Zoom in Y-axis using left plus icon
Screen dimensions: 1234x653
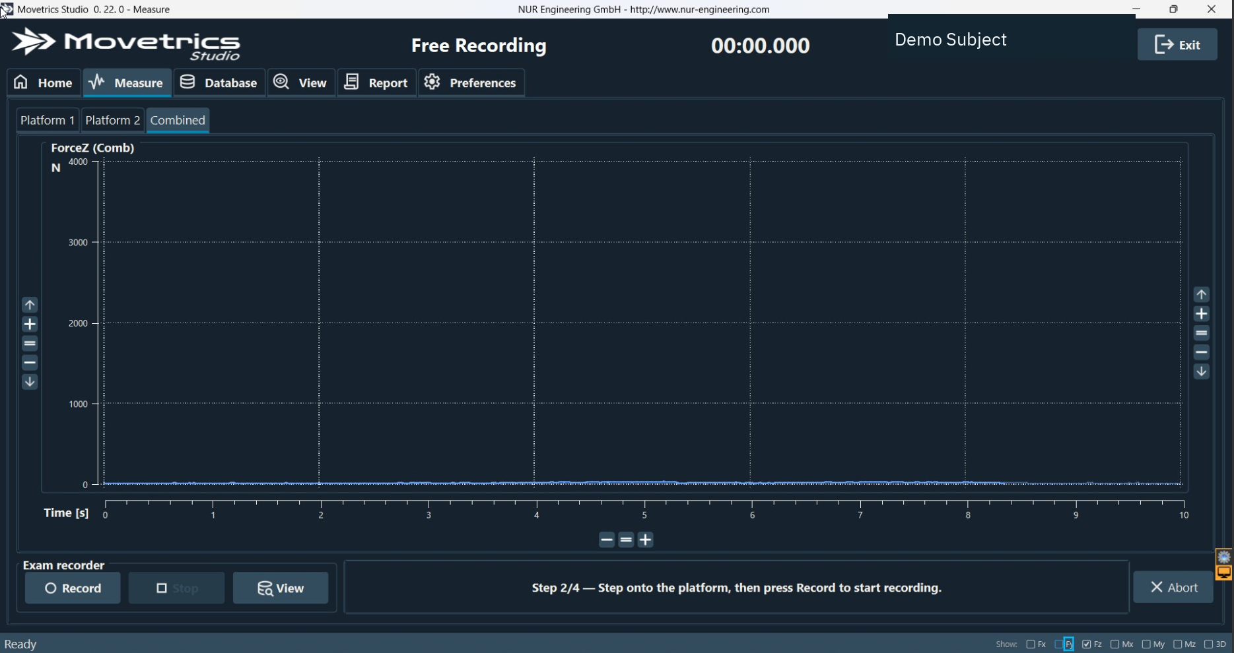coord(30,324)
